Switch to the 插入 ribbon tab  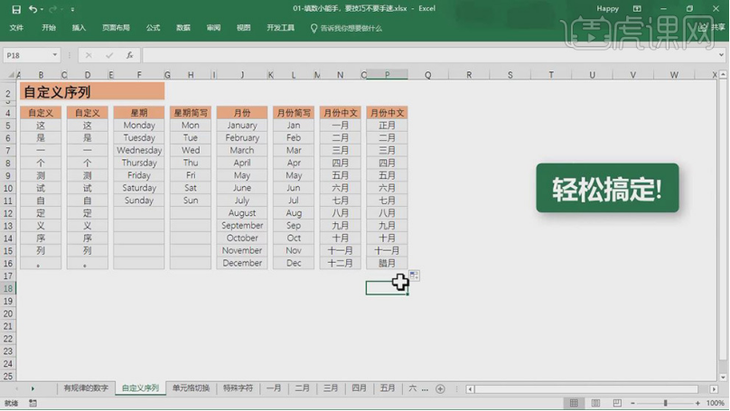coord(79,28)
